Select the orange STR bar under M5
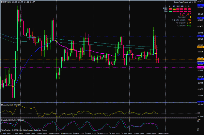 (174, 10)
